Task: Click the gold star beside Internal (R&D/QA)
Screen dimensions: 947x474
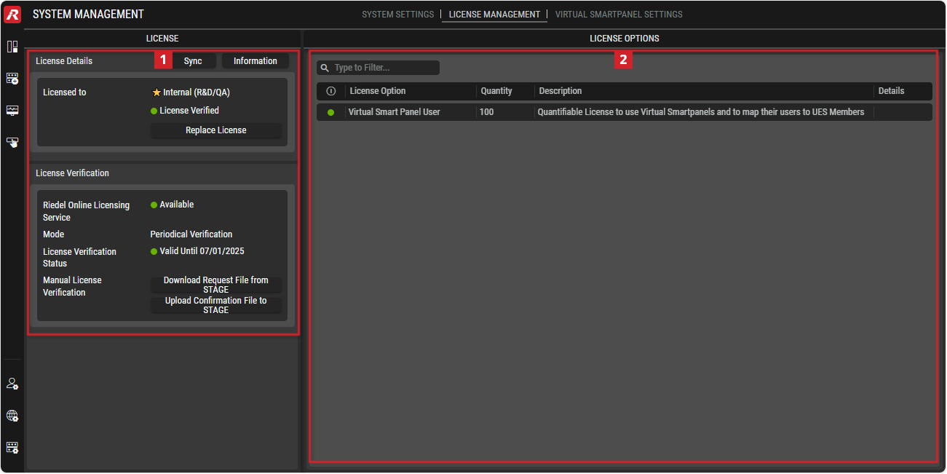Action: point(156,92)
